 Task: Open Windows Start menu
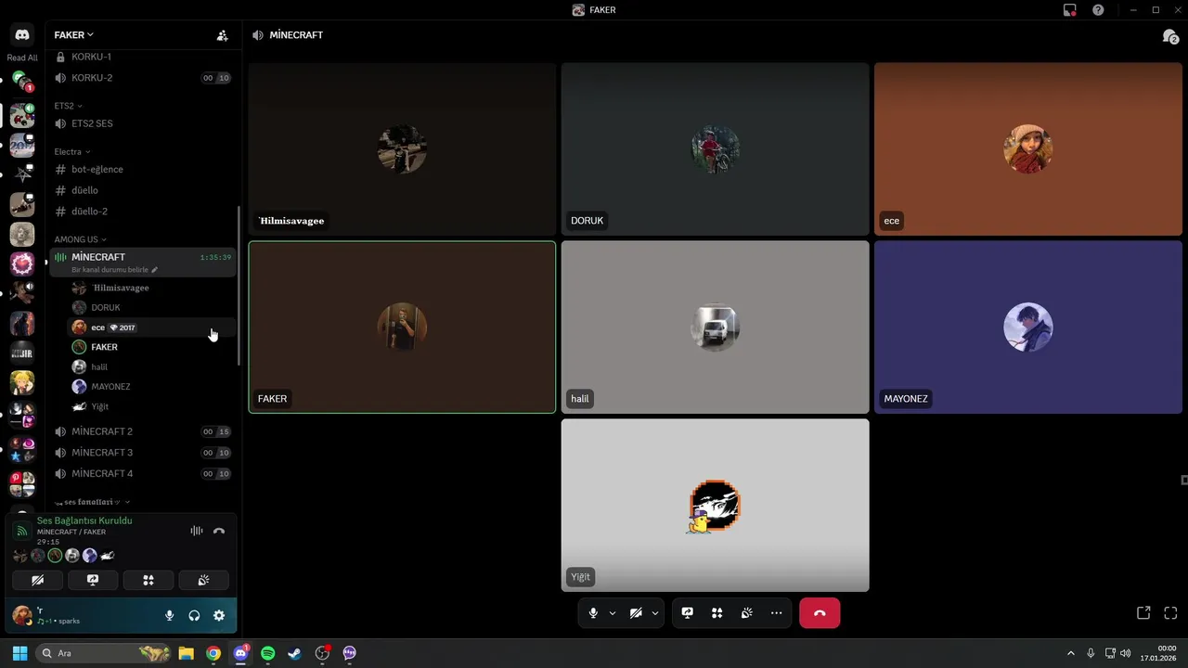19,653
